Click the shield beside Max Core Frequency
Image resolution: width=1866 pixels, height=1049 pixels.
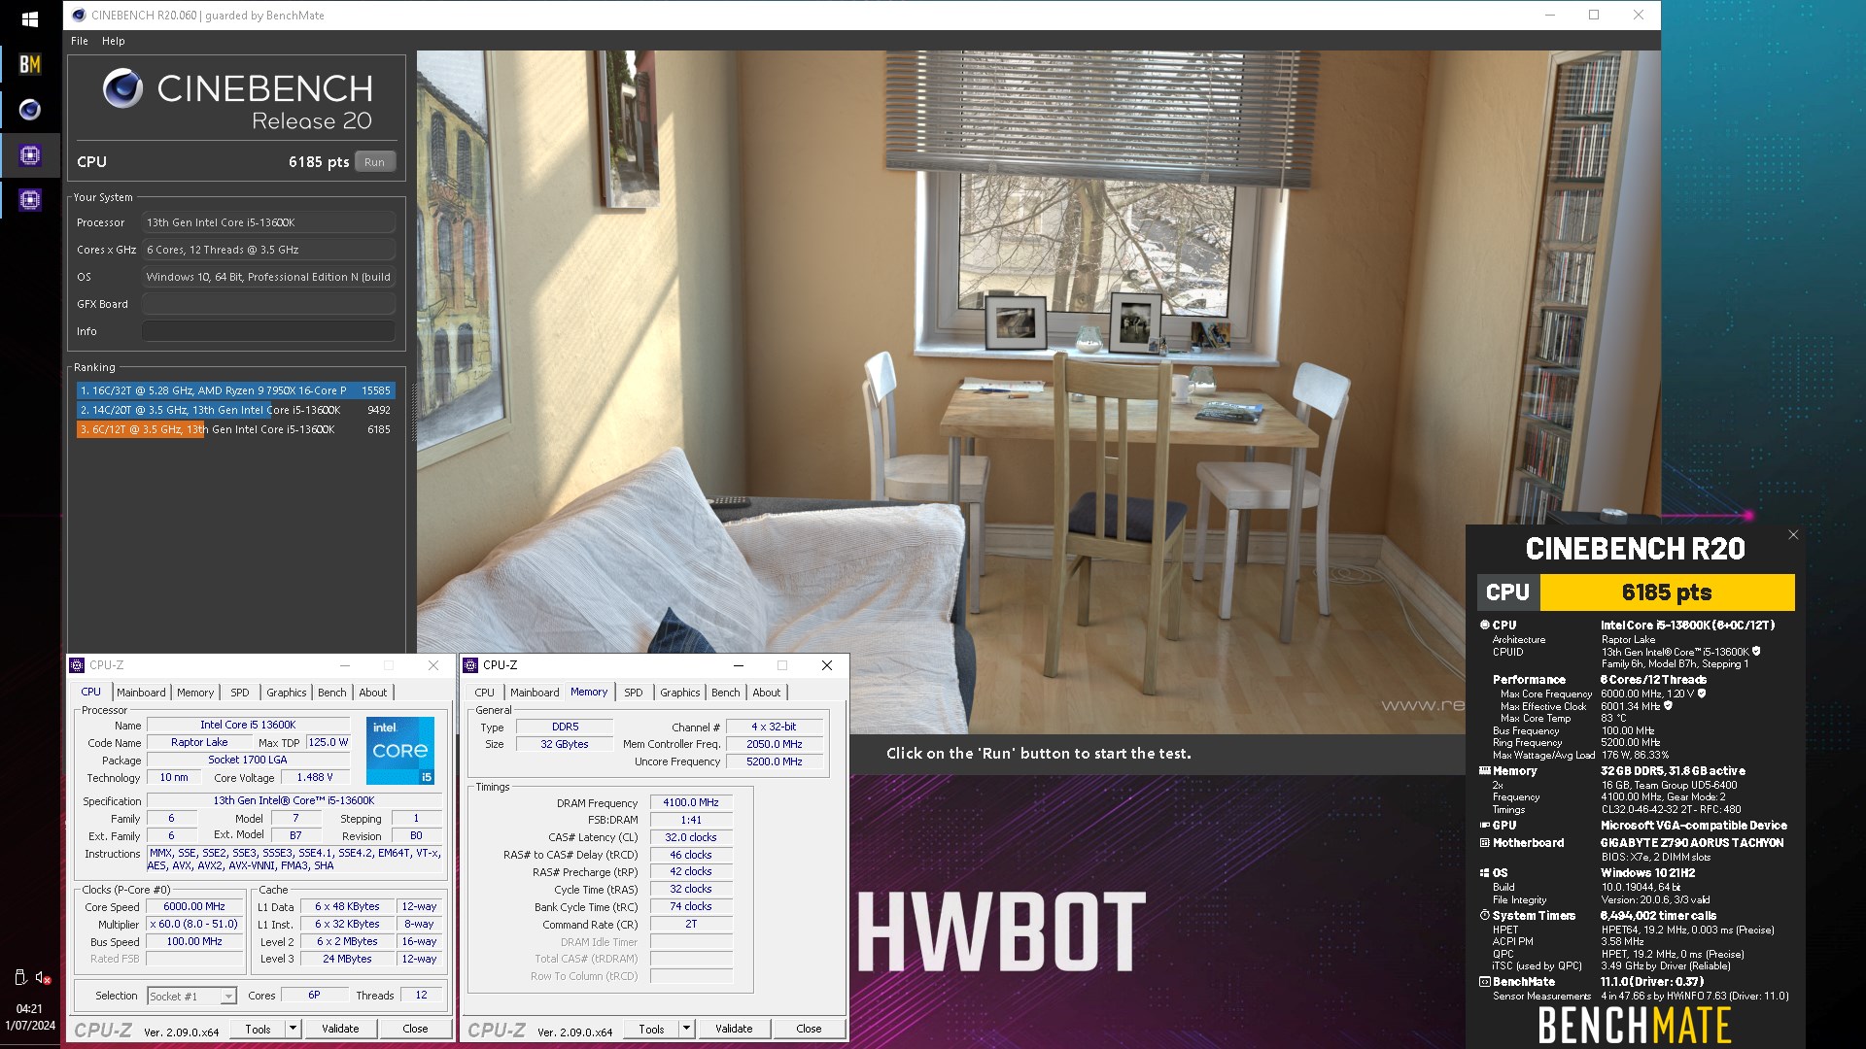click(1702, 694)
